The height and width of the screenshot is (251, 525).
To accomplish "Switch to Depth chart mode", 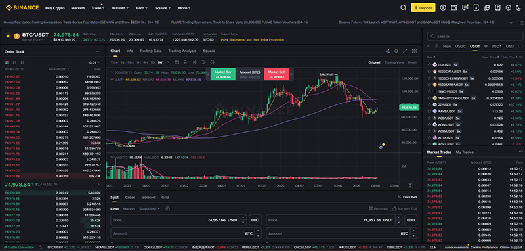I will pos(413,62).
